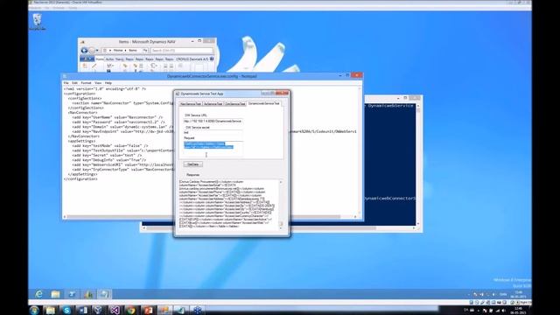
Task: Click Forward arrow in Dynamics NAV window
Action: pyautogui.click(x=92, y=51)
